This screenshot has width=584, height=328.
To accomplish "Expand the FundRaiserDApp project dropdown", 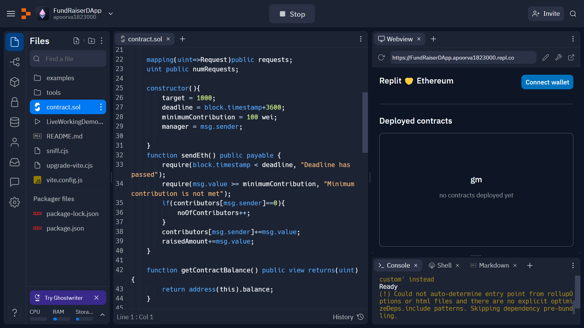I will [x=111, y=14].
